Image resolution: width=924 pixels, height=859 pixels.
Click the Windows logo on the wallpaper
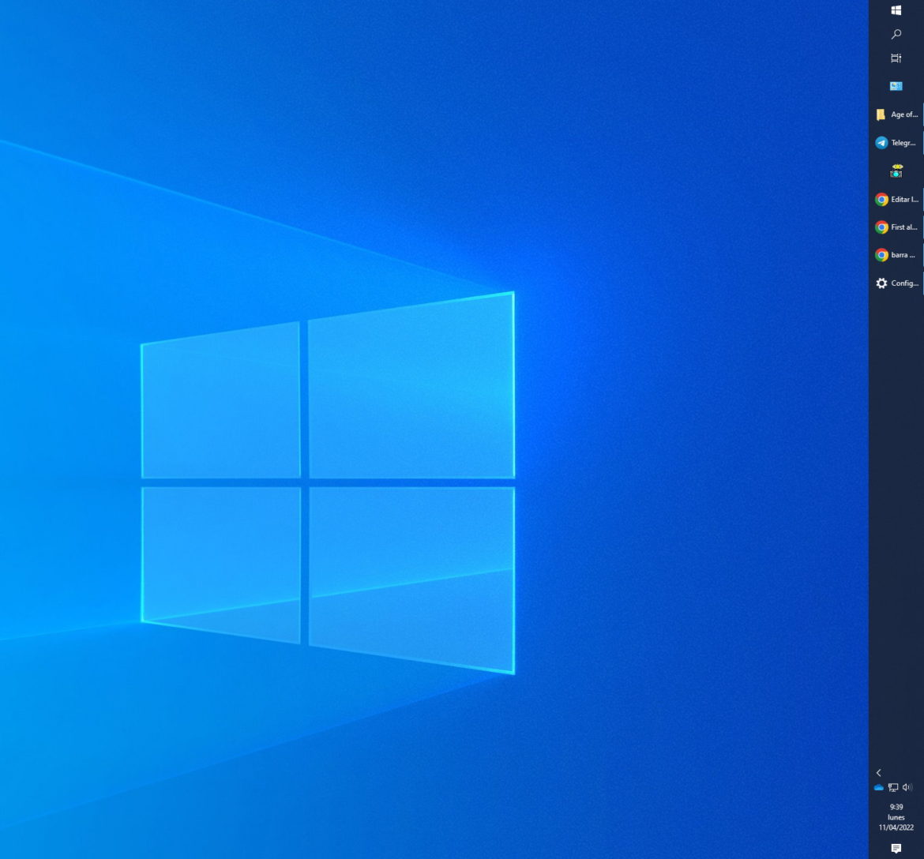pos(328,482)
